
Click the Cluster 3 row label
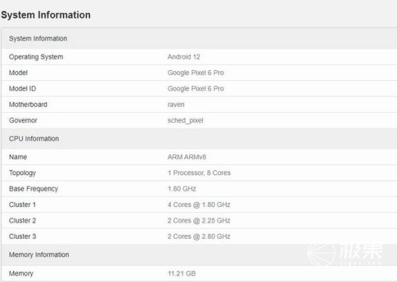click(22, 236)
